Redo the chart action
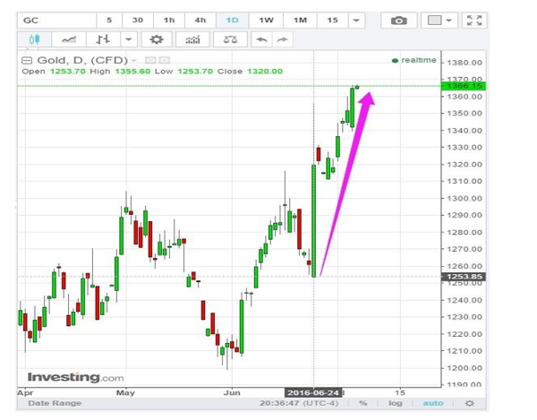537x420 pixels. point(283,40)
